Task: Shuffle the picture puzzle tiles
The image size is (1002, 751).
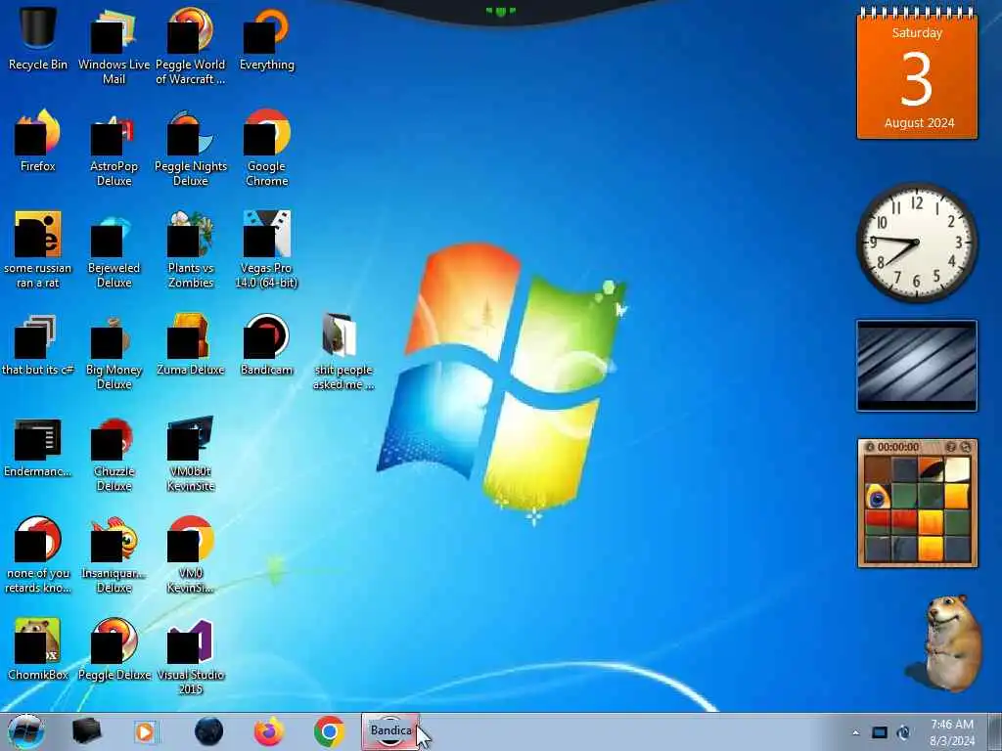Action: [x=966, y=447]
